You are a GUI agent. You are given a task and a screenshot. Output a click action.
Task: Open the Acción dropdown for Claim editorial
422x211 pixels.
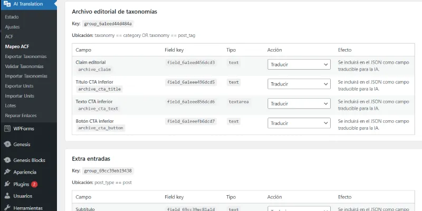click(299, 64)
